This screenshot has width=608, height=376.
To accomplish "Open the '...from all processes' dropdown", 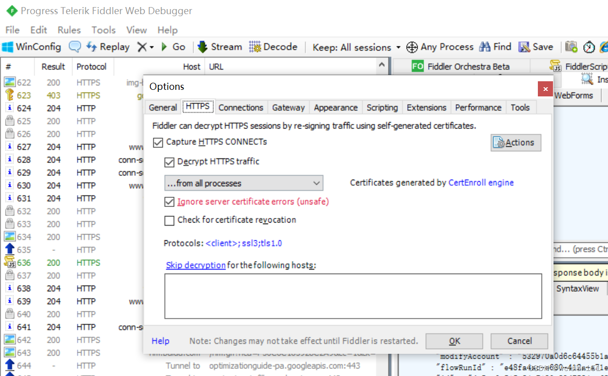I will pos(244,183).
